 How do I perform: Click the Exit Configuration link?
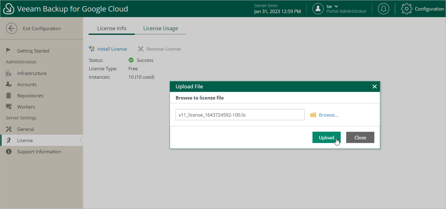pyautogui.click(x=42, y=28)
